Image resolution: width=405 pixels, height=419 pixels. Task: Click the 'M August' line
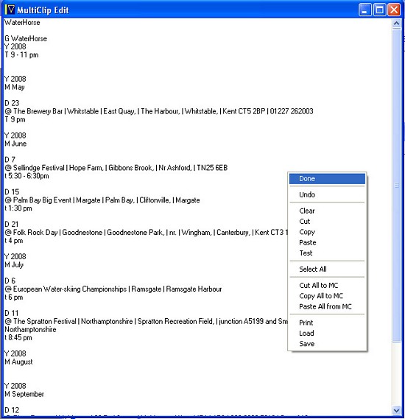[x=18, y=362]
